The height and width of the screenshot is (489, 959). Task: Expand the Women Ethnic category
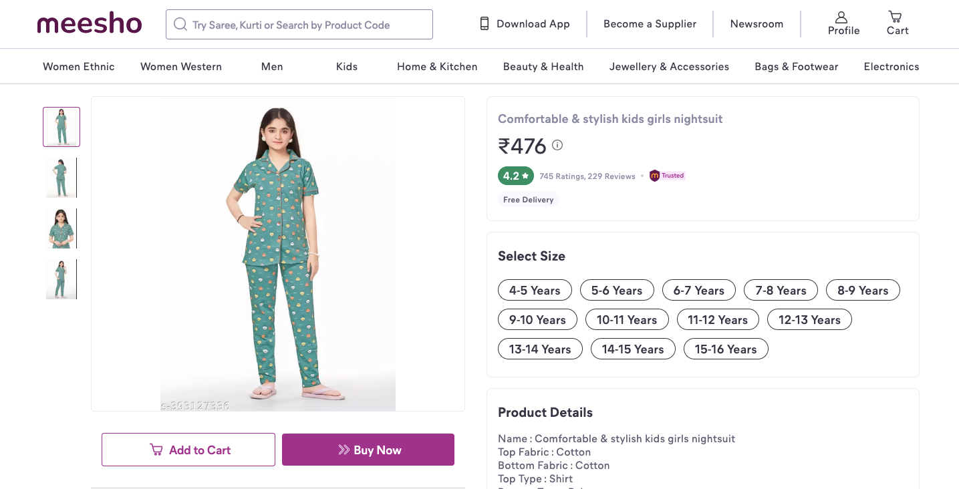pyautogui.click(x=79, y=67)
